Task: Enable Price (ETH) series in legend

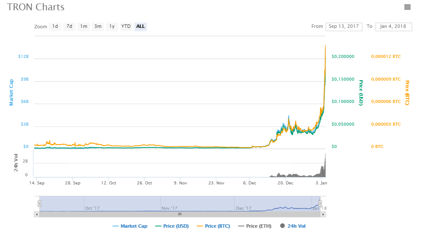Action: [x=256, y=226]
